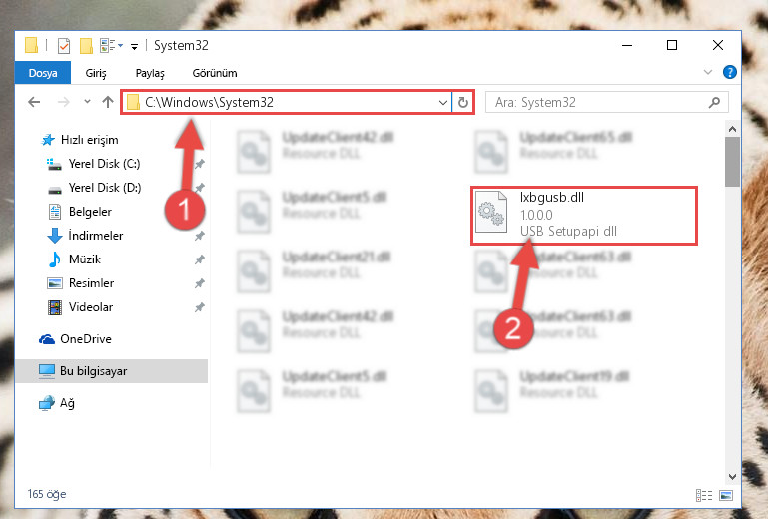The height and width of the screenshot is (519, 768).
Task: Unpin Müzik from quick access
Action: (x=200, y=259)
